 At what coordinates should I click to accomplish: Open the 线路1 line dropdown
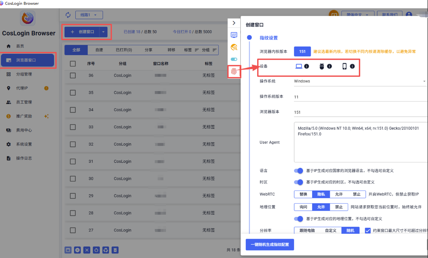[x=89, y=15]
